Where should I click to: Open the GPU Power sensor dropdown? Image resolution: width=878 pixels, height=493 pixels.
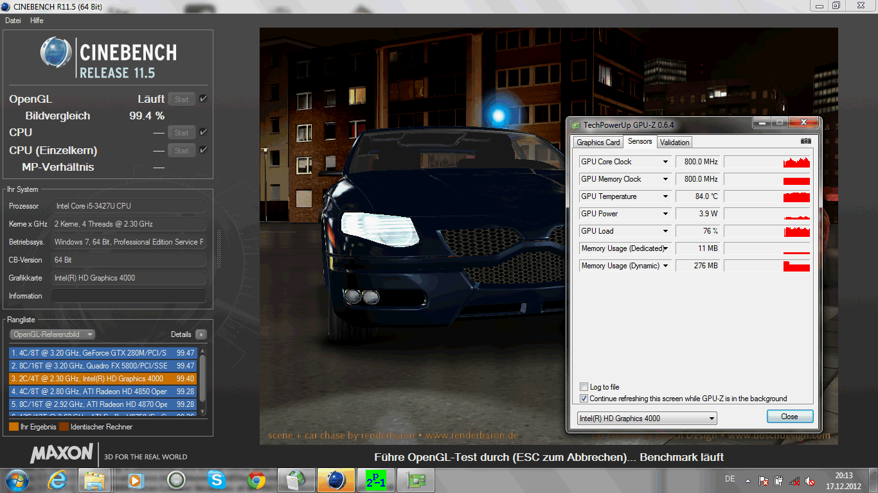pos(665,214)
